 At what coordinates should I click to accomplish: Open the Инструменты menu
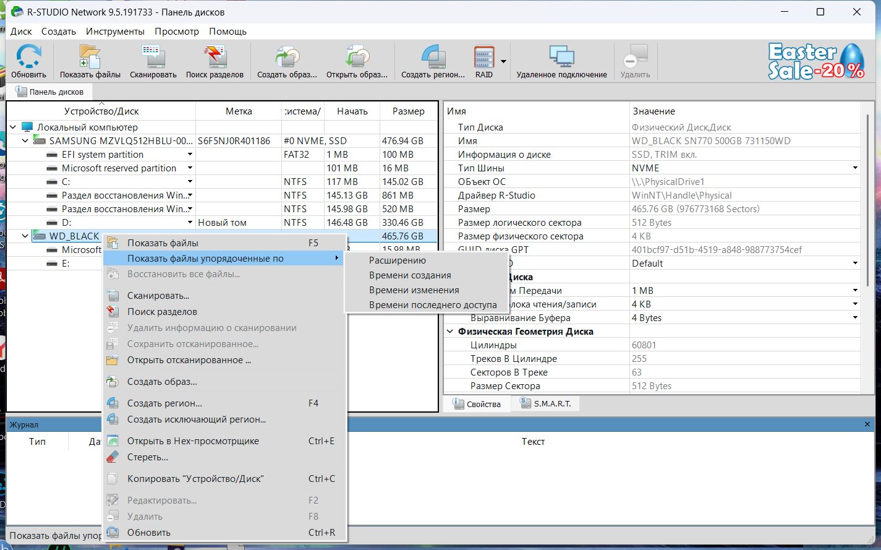click(115, 32)
